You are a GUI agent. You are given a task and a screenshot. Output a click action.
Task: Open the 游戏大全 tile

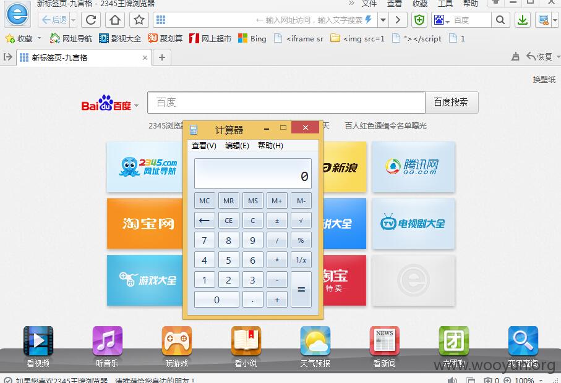tap(145, 280)
